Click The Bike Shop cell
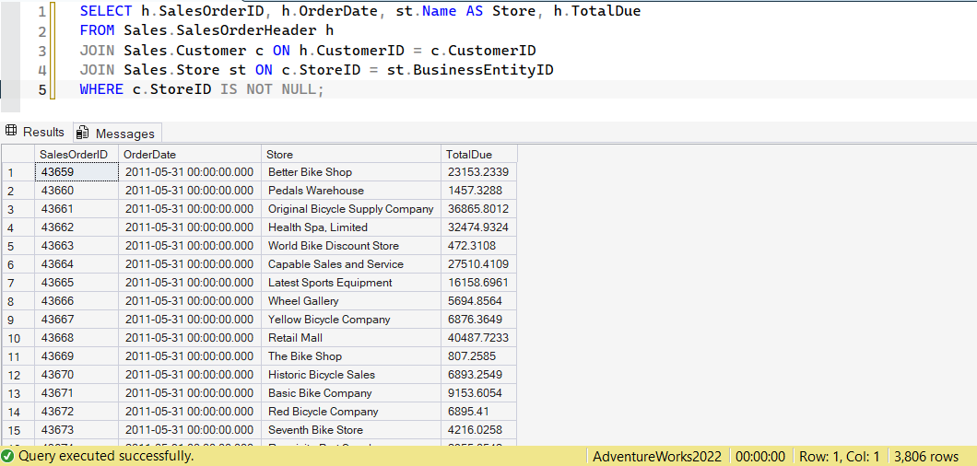Screen dimensions: 977x466 pyautogui.click(x=351, y=356)
